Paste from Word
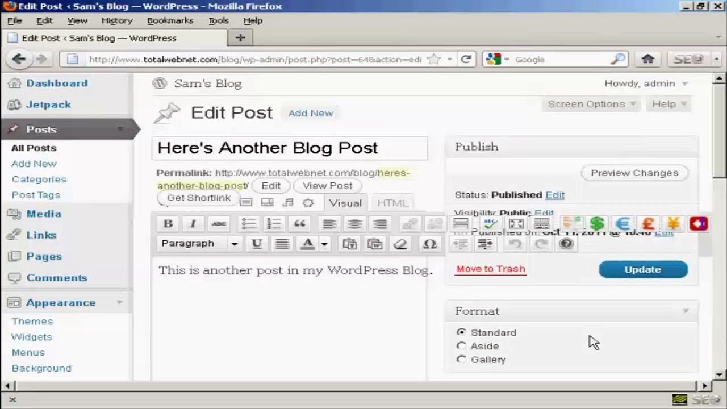The image size is (727, 409). pos(375,244)
